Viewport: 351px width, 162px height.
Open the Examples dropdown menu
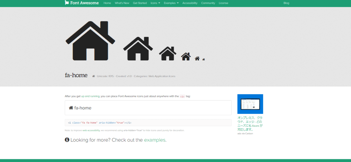171,3
